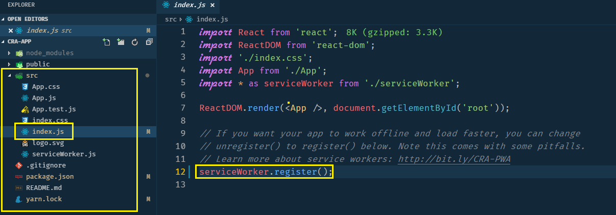Close the index.js editor tab
The height and width of the screenshot is (215, 616).
pyautogui.click(x=212, y=5)
